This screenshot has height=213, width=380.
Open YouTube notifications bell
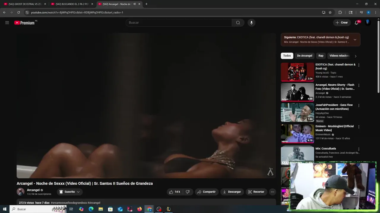(357, 22)
